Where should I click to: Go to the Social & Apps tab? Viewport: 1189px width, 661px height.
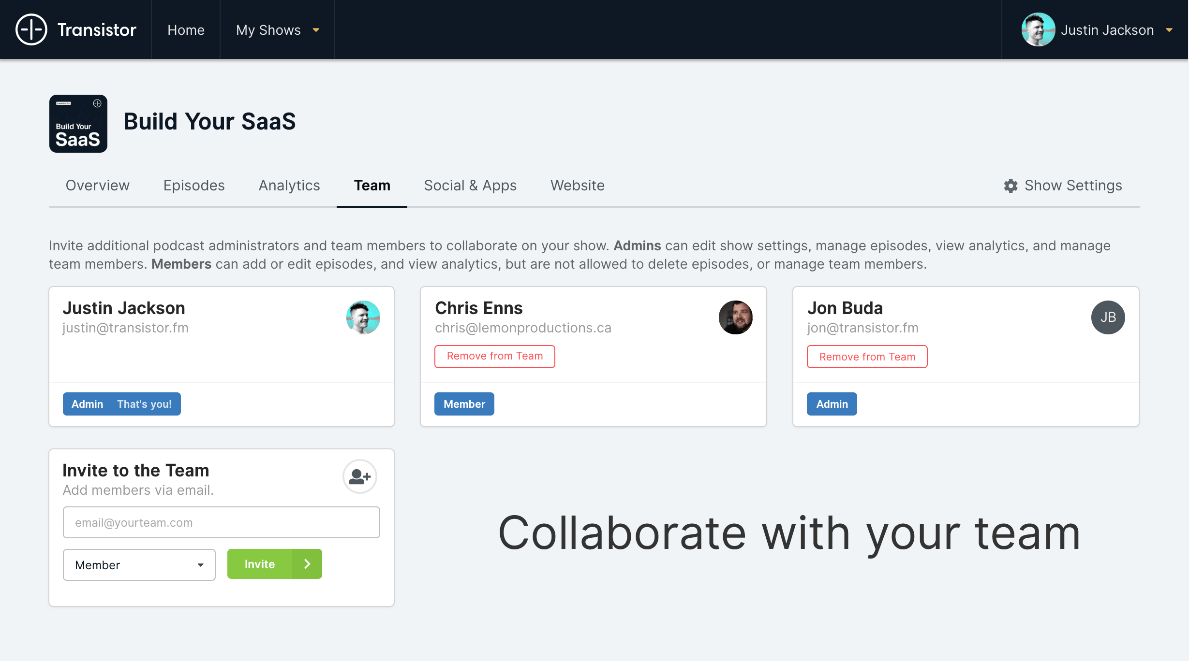click(470, 186)
